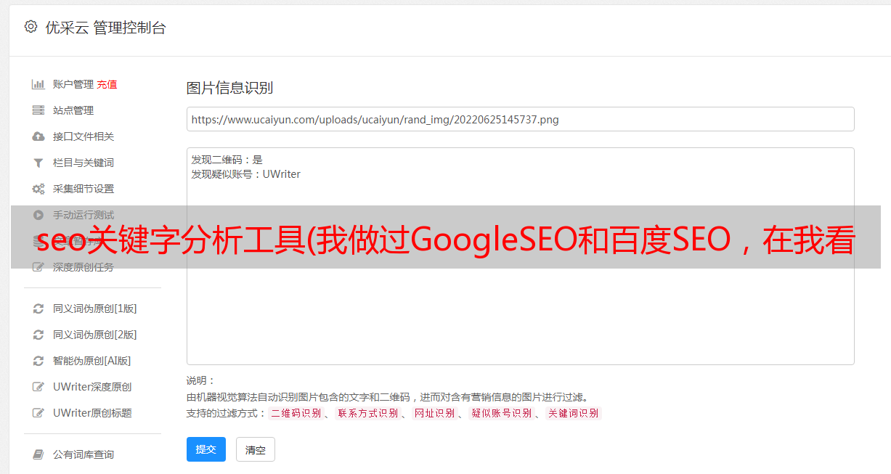The width and height of the screenshot is (891, 474).
Task: Click the image URL input field
Action: point(520,119)
